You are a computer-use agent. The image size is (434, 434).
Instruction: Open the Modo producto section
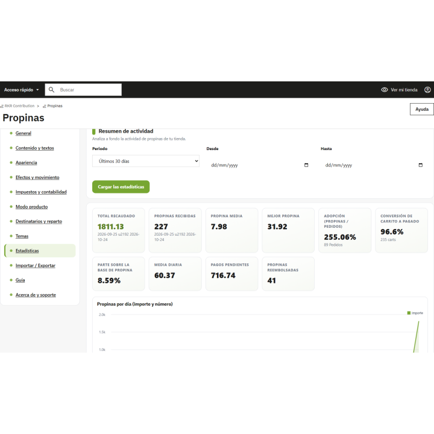tap(31, 207)
